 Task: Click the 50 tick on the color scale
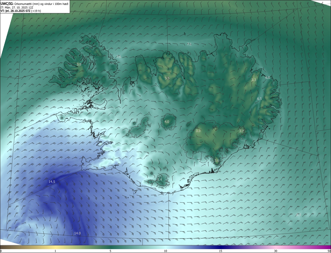(x=329, y=251)
